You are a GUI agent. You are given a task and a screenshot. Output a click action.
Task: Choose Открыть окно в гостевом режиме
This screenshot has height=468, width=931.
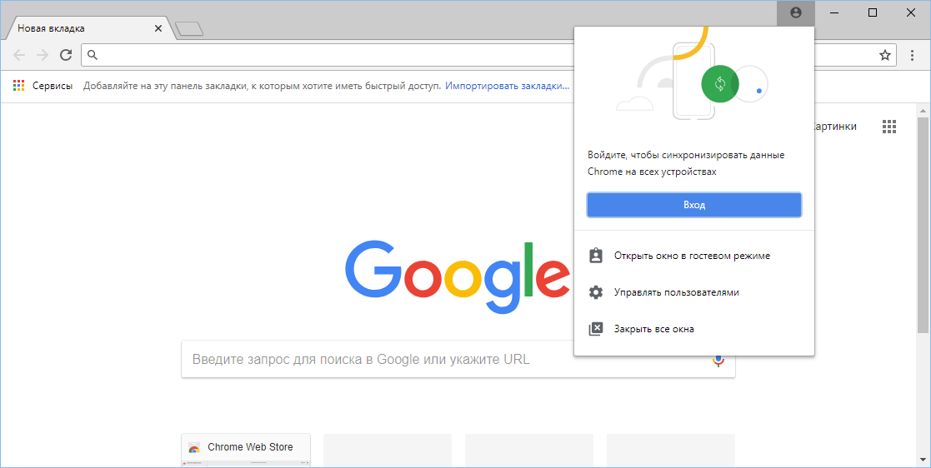point(694,256)
